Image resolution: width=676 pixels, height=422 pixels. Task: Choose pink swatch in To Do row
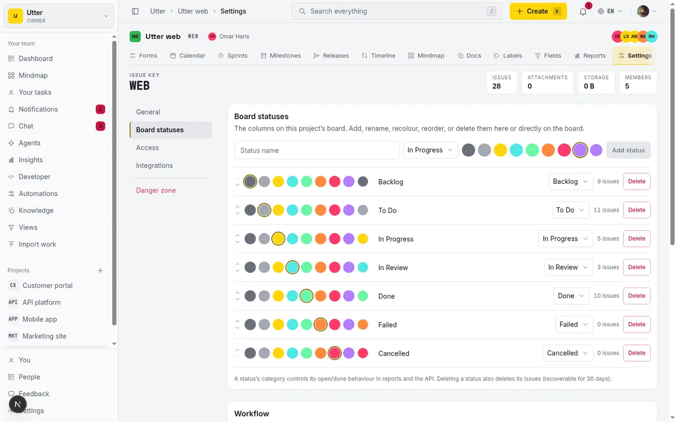point(335,210)
